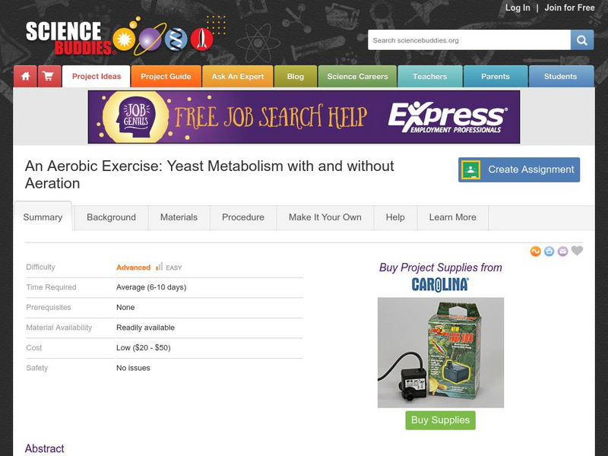Toggle the gray heart favorite icon
The image size is (608, 456).
coord(577,251)
